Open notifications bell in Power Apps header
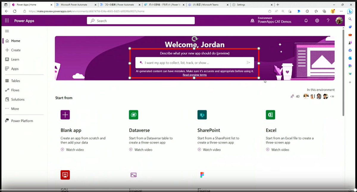This screenshot has height=192, width=357. [306, 21]
